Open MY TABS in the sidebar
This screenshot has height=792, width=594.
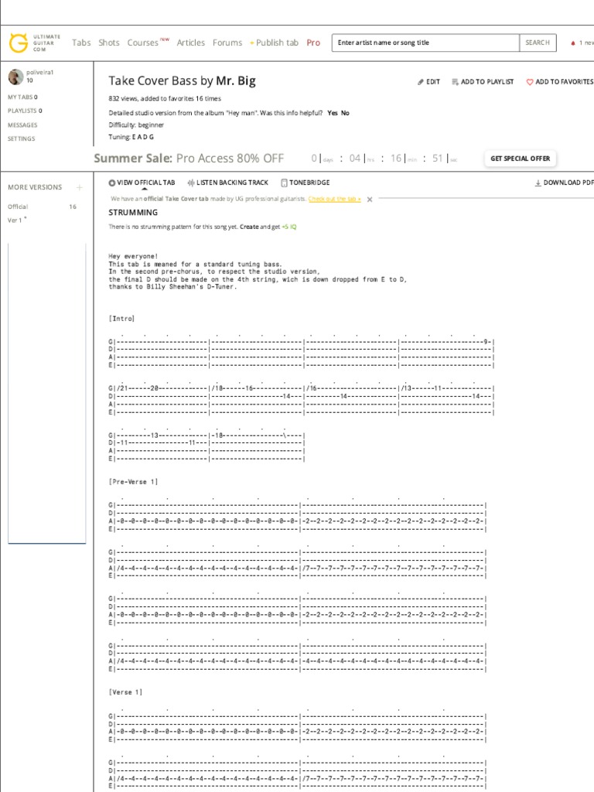coord(22,97)
